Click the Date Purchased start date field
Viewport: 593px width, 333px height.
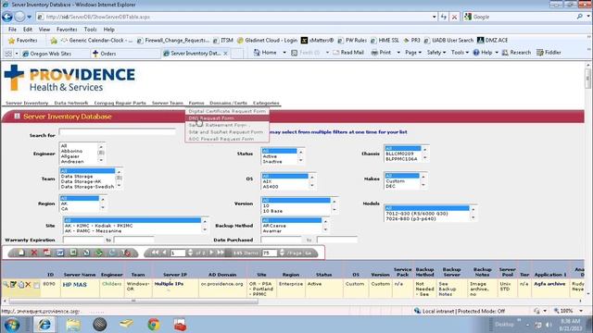(x=282, y=240)
